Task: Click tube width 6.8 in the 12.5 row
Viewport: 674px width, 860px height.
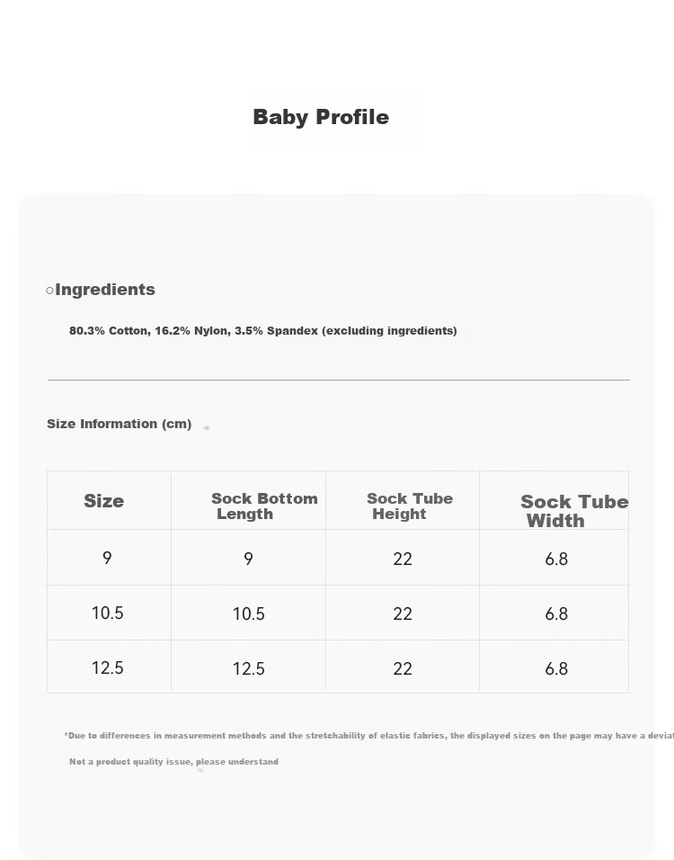Action: point(556,668)
